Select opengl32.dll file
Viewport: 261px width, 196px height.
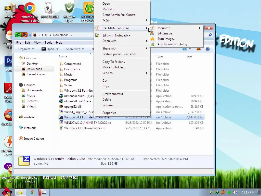point(72,107)
